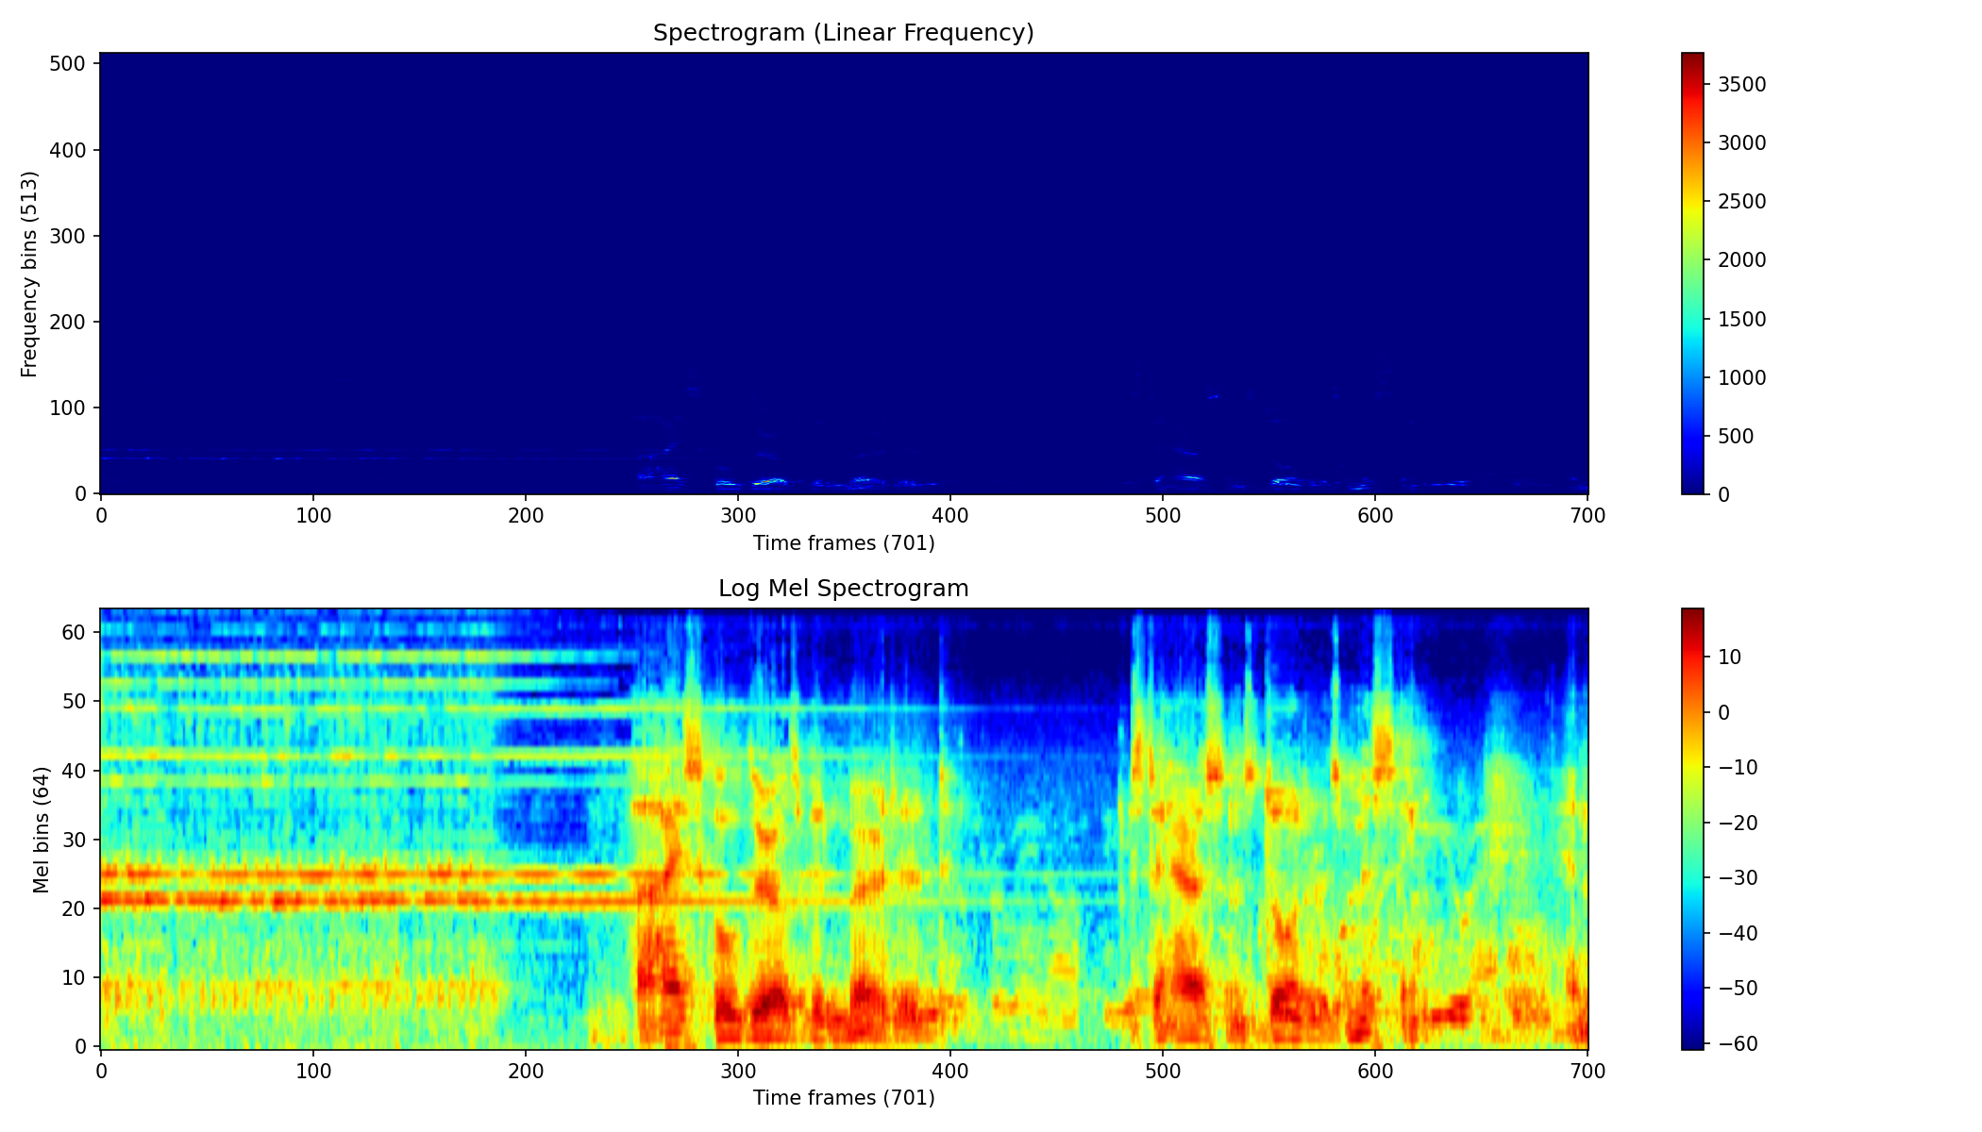Click the upper plot's 'Time frames (701)' label

click(x=844, y=543)
